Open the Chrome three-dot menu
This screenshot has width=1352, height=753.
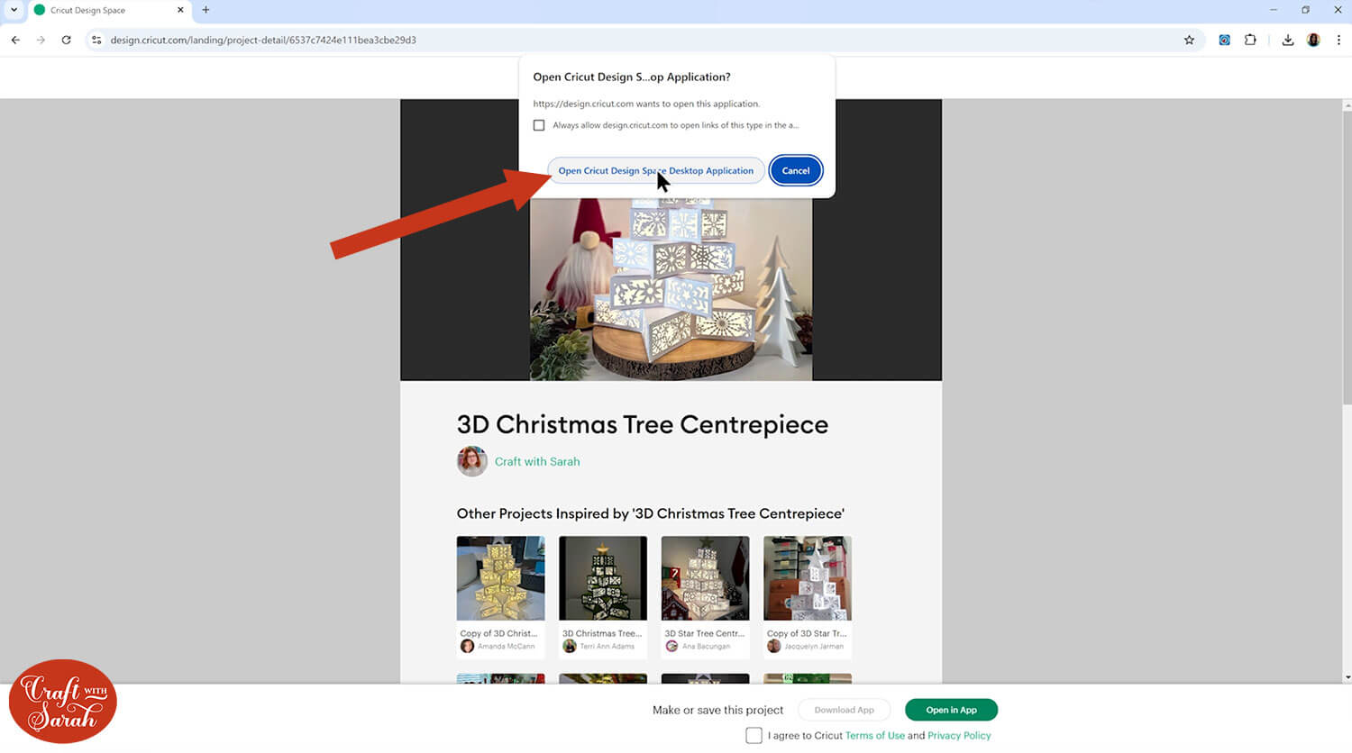(1338, 40)
